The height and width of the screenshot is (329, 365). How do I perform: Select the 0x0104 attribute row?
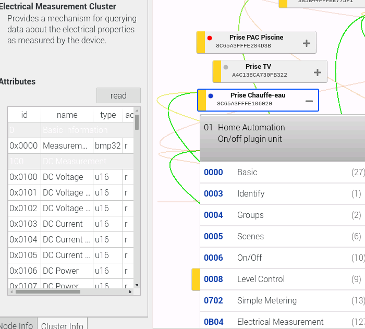coord(71,240)
